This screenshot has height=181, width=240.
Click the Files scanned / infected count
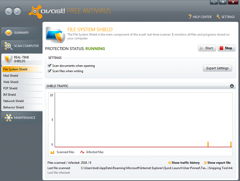coord(86,163)
